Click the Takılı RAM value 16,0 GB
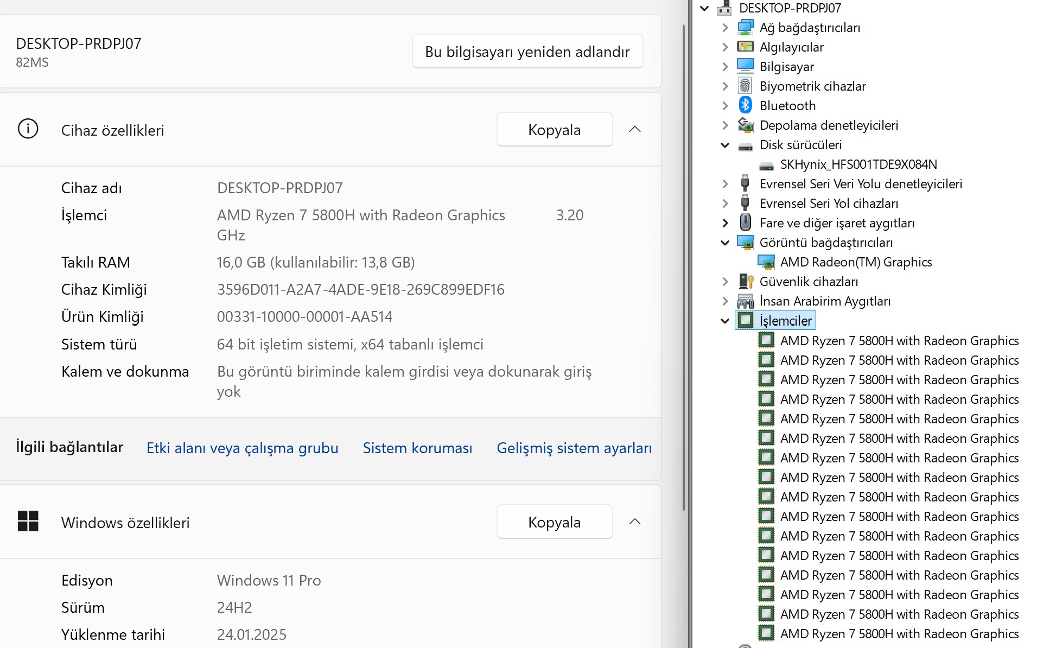 pos(315,262)
